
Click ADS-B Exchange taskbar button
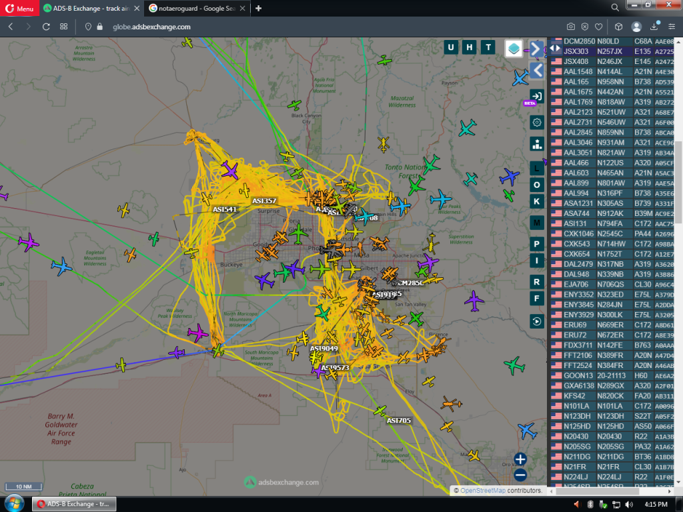click(x=73, y=504)
